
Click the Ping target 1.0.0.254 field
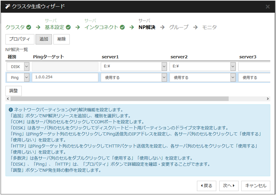(x=65, y=77)
